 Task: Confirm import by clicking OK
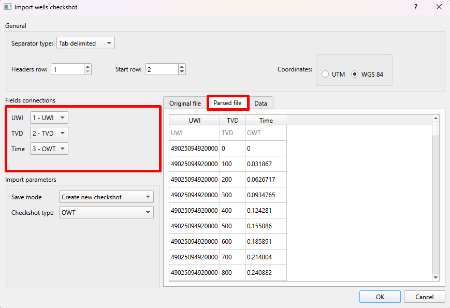380,296
